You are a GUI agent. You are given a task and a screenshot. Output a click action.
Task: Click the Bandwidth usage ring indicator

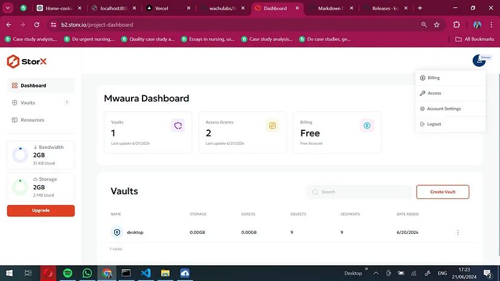click(x=20, y=155)
